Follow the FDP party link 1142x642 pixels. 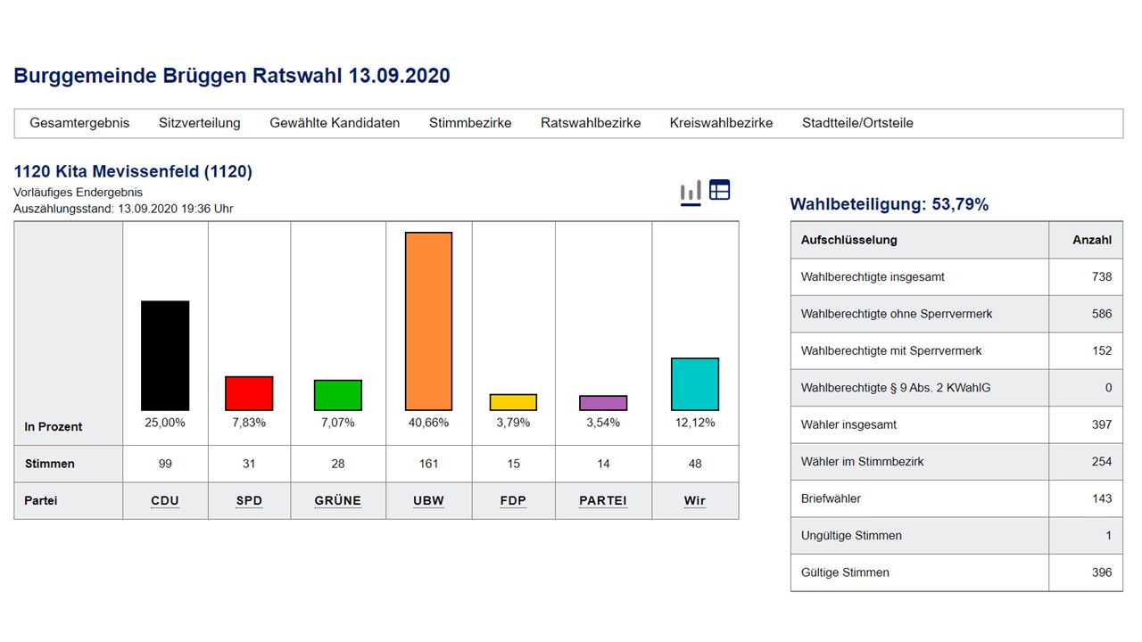(513, 501)
